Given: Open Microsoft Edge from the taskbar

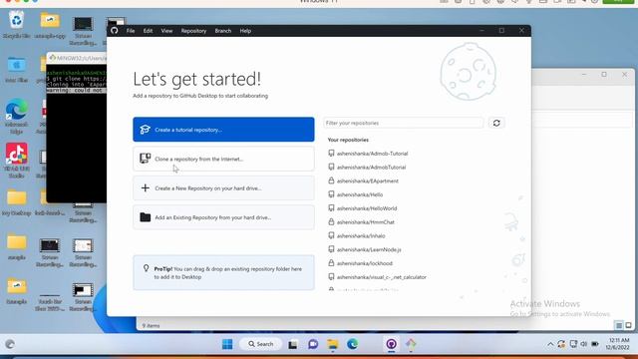Looking at the screenshot, I should click(x=352, y=344).
